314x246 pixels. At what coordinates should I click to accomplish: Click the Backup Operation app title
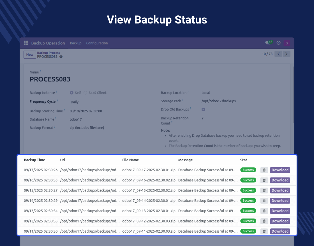click(x=48, y=43)
